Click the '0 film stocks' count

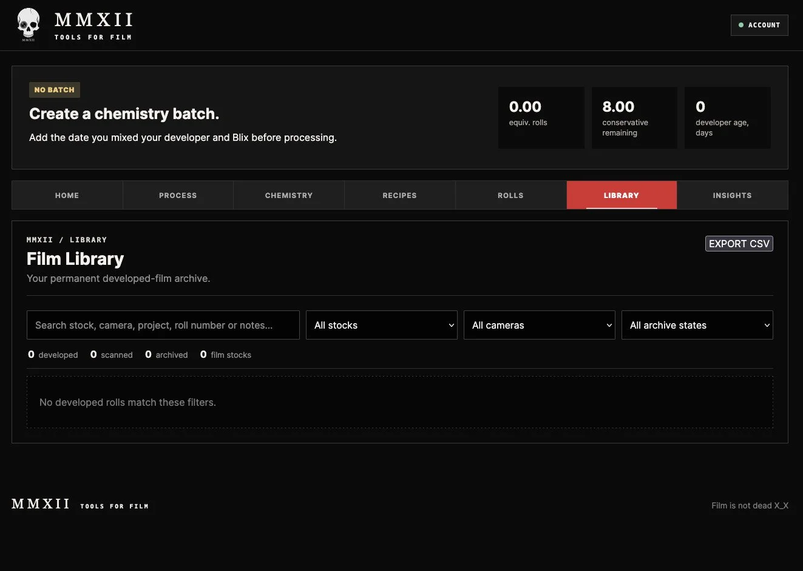pos(226,355)
